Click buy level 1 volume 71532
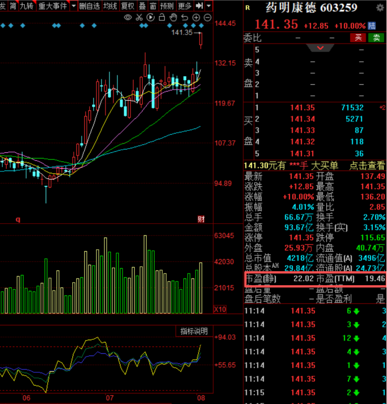Image resolution: width=387 pixels, height=404 pixels. click(x=352, y=108)
